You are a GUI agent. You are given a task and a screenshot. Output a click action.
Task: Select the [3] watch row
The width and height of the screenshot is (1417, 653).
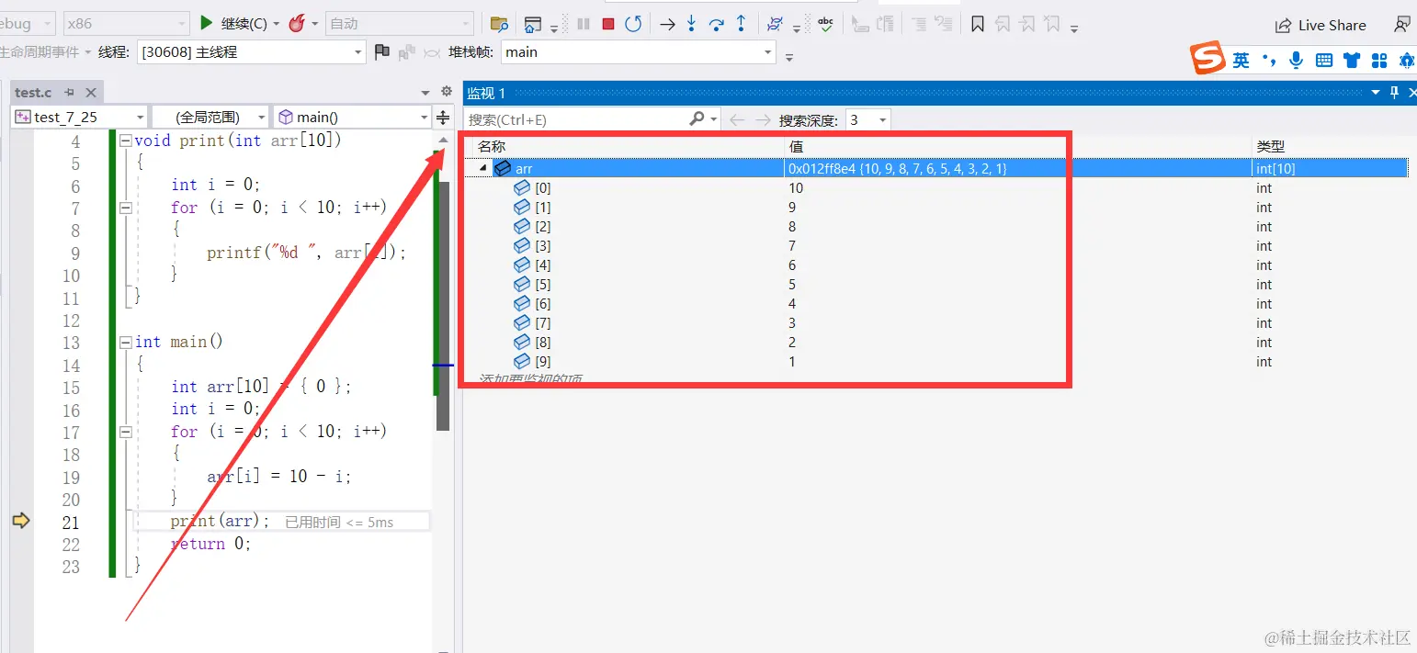point(935,246)
